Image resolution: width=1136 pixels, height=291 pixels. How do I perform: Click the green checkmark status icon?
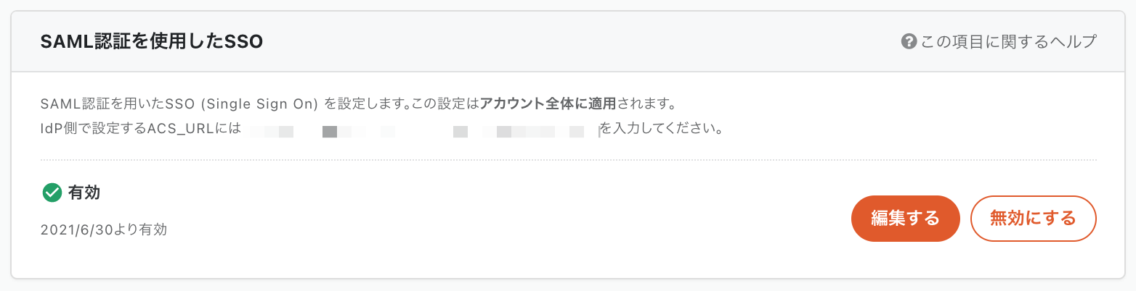pos(52,193)
